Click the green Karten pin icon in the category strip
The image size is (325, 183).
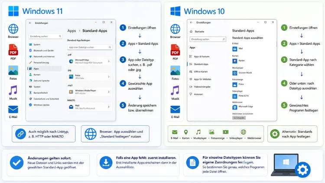click(x=186, y=132)
